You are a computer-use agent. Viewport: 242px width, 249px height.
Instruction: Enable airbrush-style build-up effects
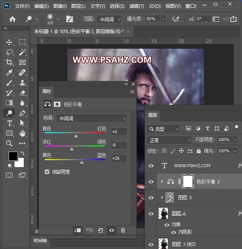(x=176, y=19)
